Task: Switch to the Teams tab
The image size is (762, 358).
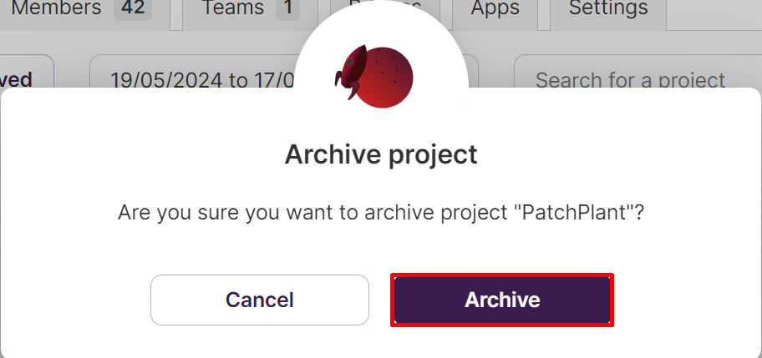Action: [x=250, y=10]
